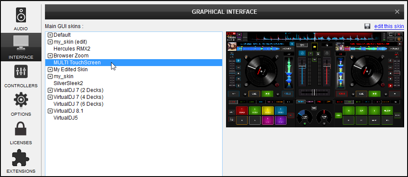Open the Audio settings speaker icon
Image resolution: width=408 pixels, height=177 pixels.
(21, 15)
